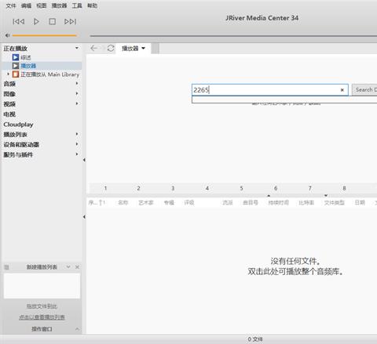Click the empty playlist drop area

42,286
